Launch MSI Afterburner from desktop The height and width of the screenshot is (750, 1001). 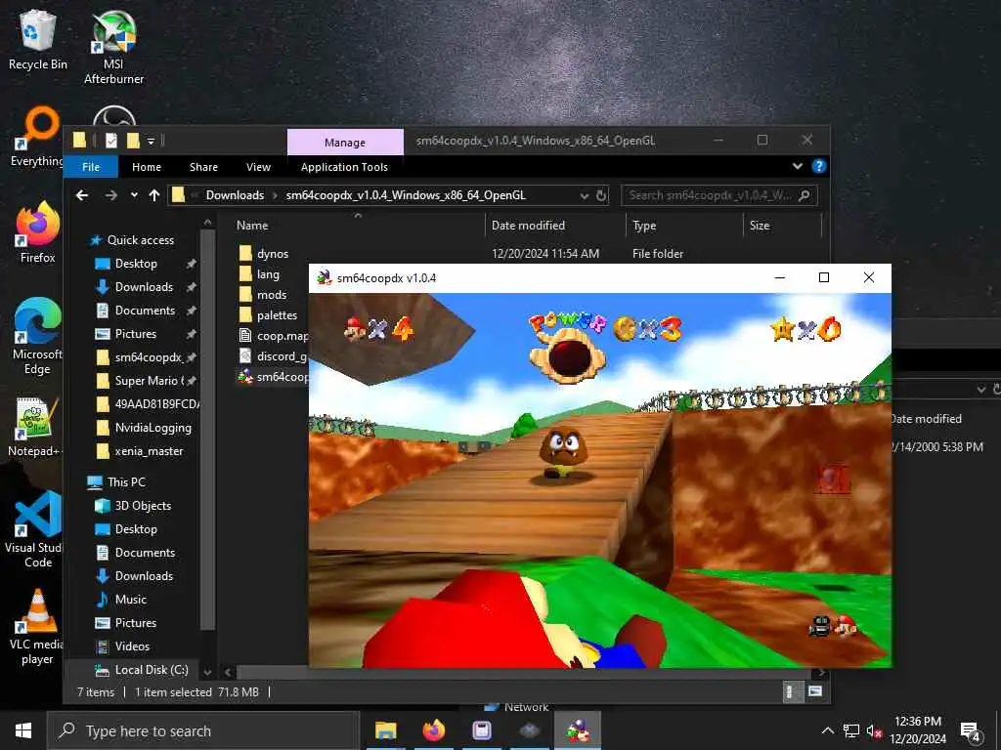[x=113, y=47]
